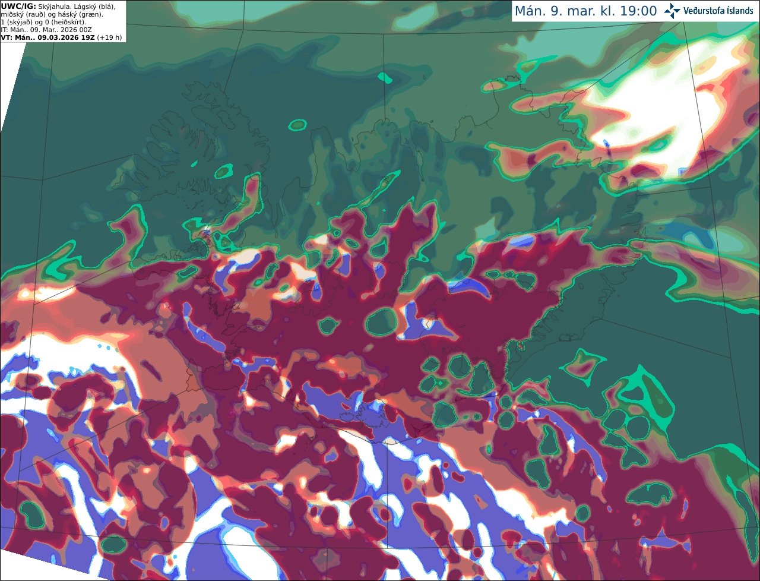Click the Veðurstofa Íslands logo icon
The image size is (760, 581).
tap(672, 11)
